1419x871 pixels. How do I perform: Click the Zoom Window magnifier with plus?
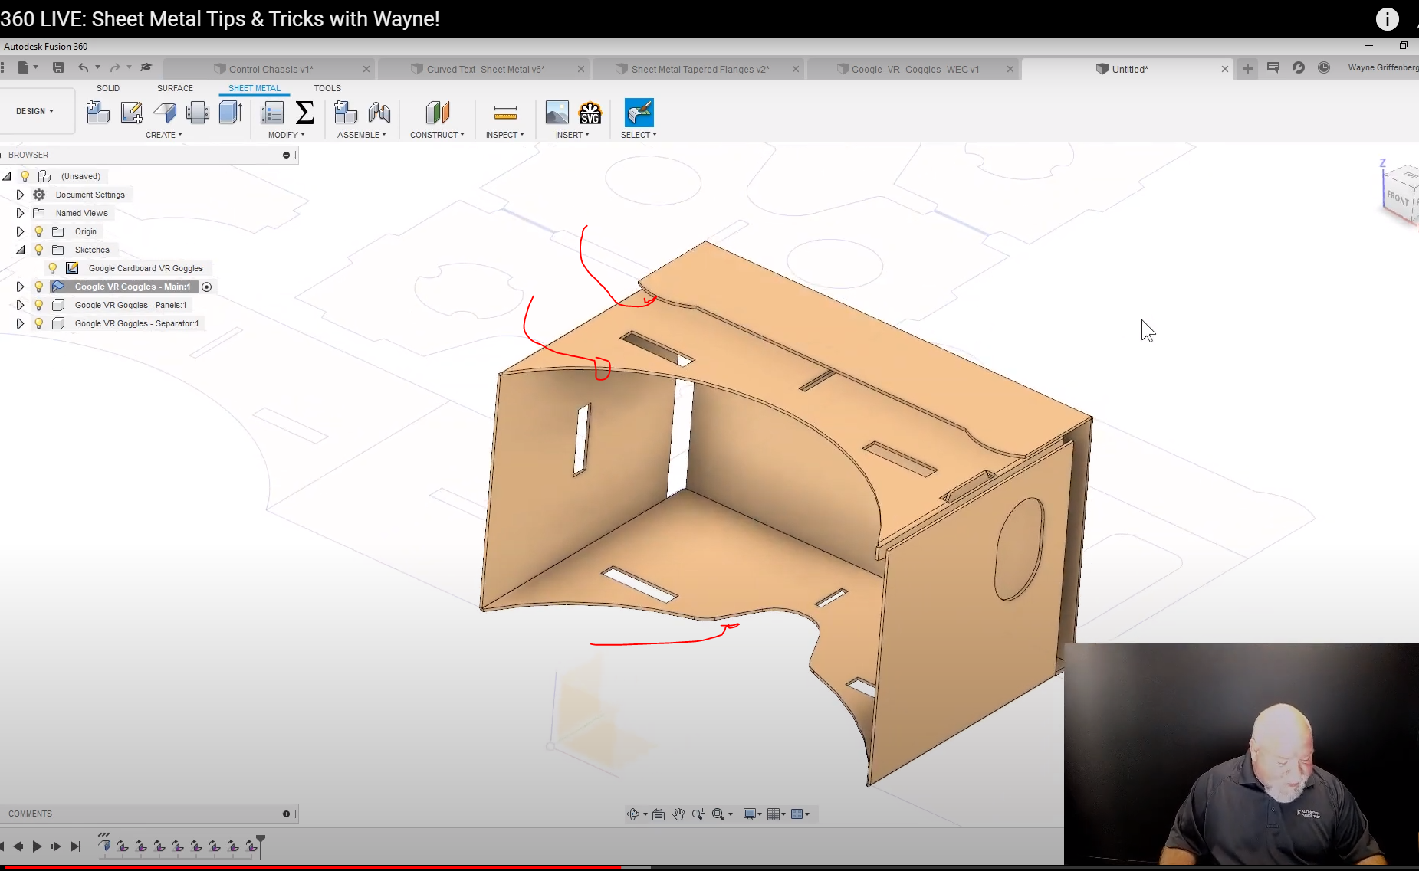tap(698, 814)
